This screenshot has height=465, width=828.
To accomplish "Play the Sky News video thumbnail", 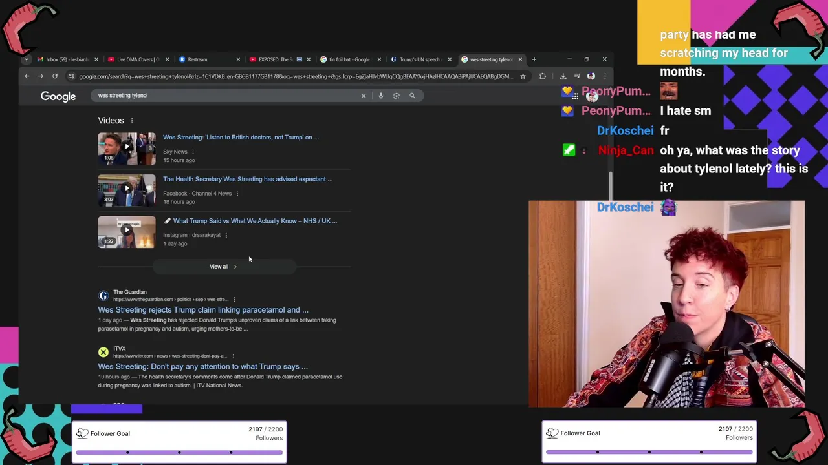I will [127, 149].
